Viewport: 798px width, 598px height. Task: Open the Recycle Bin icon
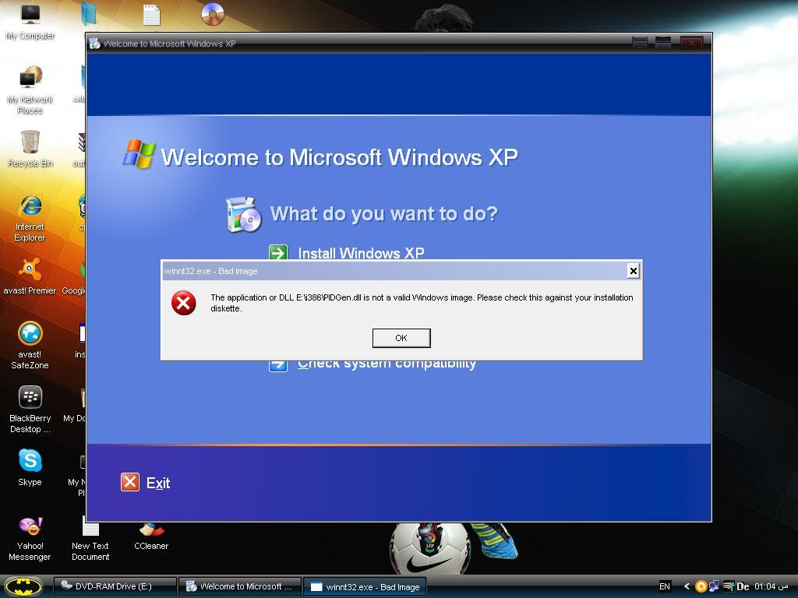(30, 149)
